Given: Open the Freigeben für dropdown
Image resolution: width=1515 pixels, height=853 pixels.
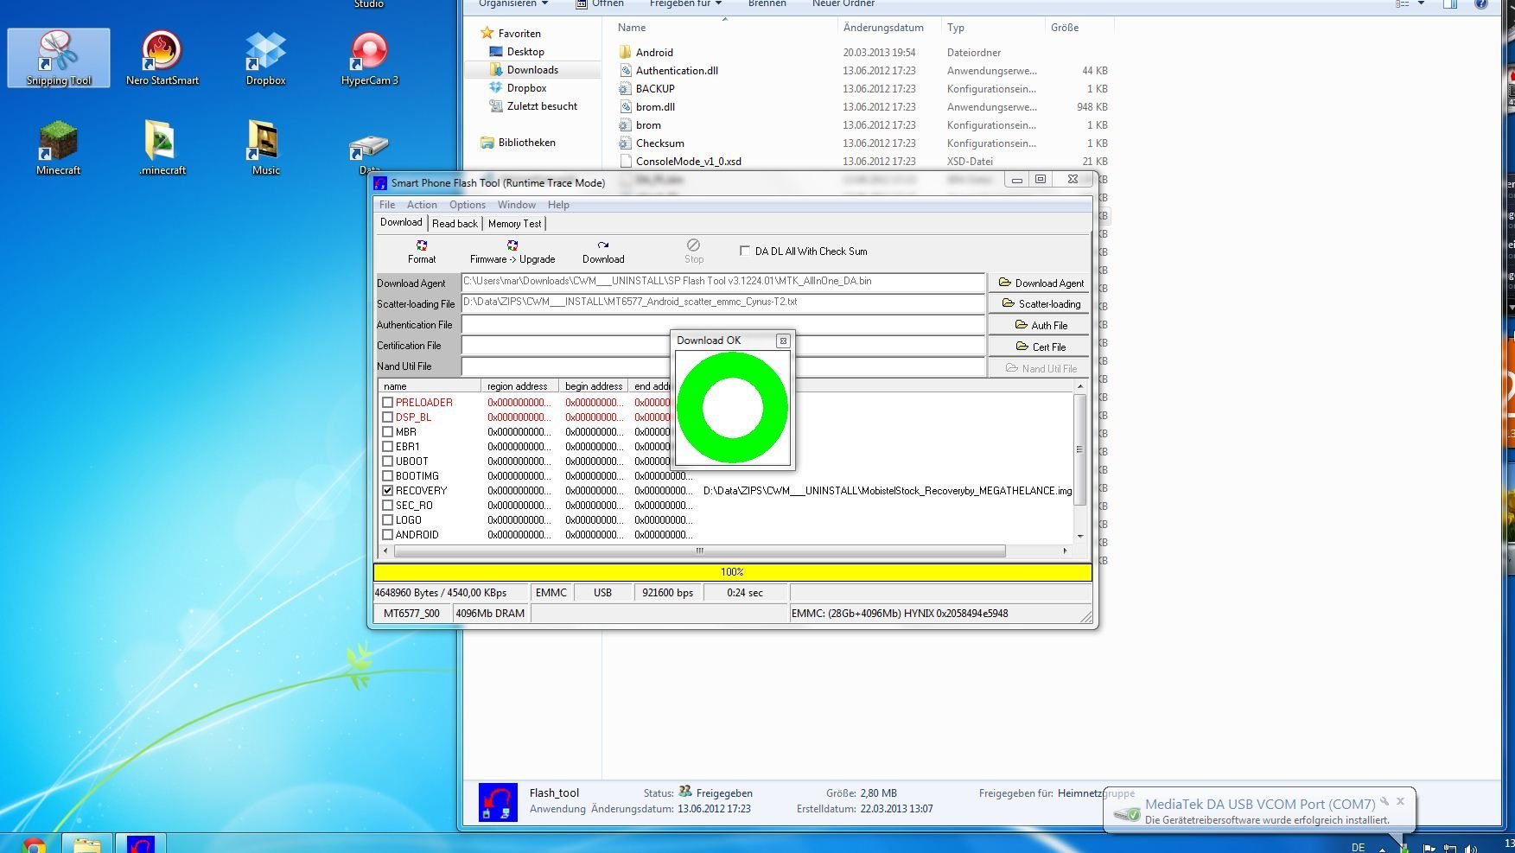Looking at the screenshot, I should [x=686, y=3].
